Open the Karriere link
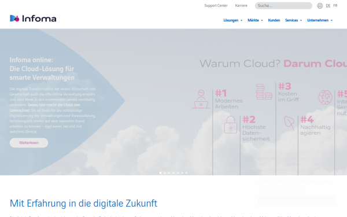 tap(241, 6)
